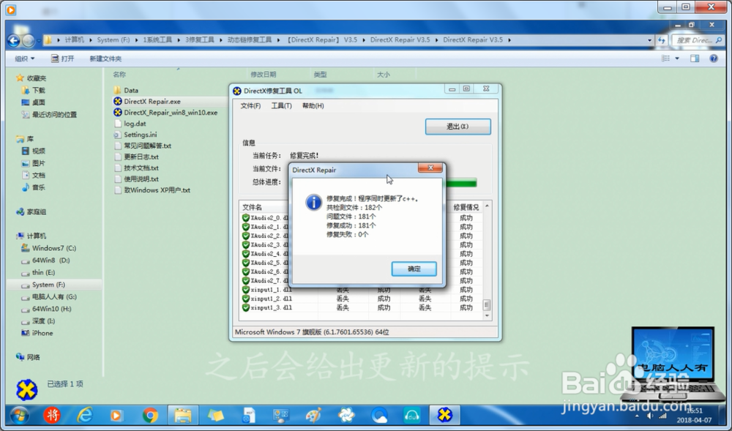Click Explorer forward navigation arrow

(29, 41)
